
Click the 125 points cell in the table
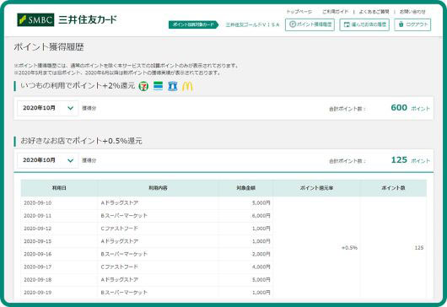[x=419, y=248]
